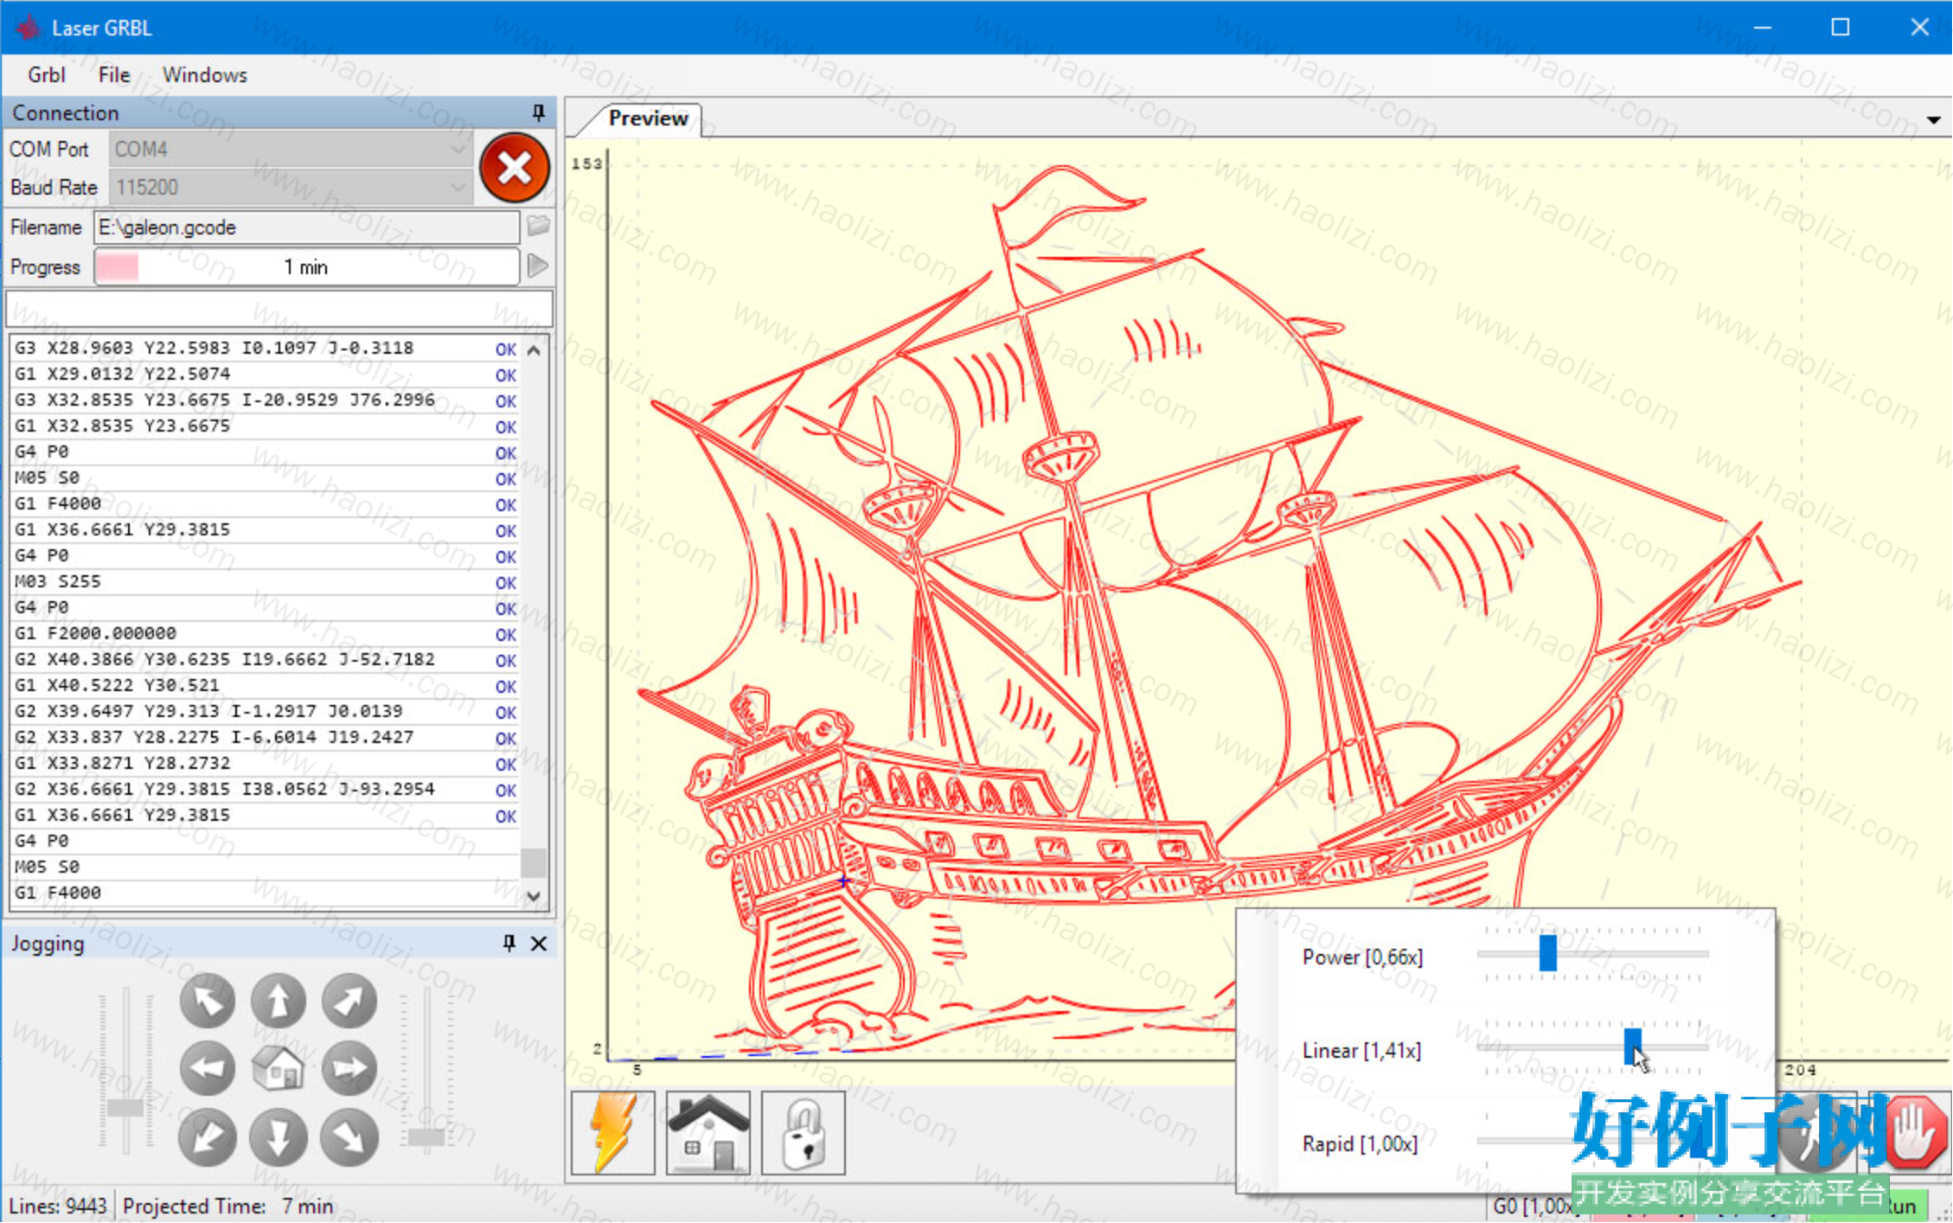The image size is (1953, 1223).
Task: Click the command list scroll down arrow
Action: 535,894
